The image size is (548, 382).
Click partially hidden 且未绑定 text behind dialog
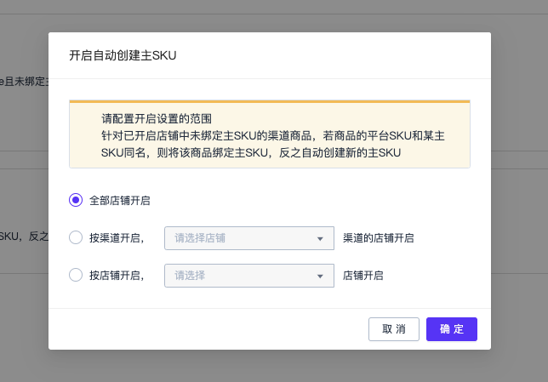tap(24, 82)
